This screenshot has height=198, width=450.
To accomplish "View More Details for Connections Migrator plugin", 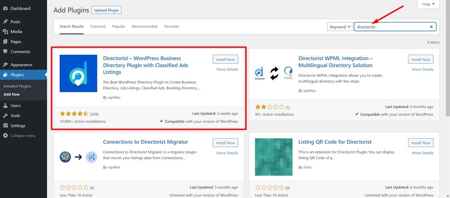I will click(x=227, y=153).
